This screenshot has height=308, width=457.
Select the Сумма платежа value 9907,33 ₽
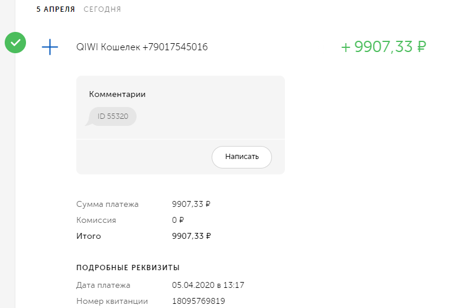tap(191, 205)
